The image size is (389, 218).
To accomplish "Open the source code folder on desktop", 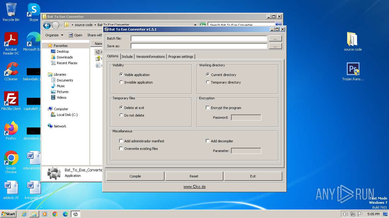I will [353, 41].
